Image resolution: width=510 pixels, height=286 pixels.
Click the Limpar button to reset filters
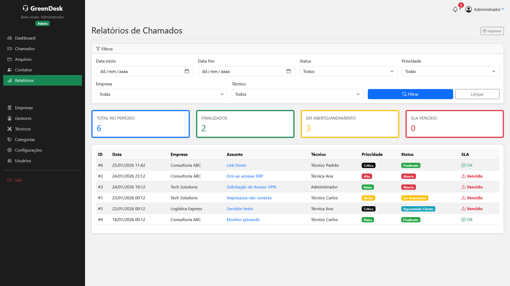477,94
